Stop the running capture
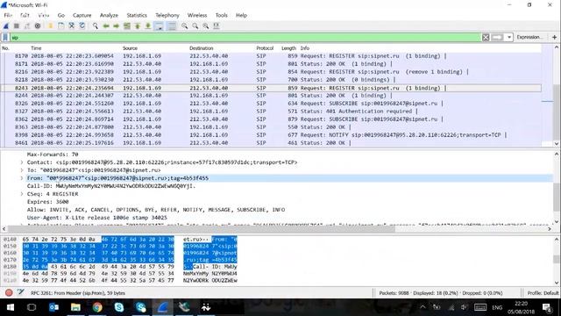Viewport: 561px width, 316px height. coord(17,25)
